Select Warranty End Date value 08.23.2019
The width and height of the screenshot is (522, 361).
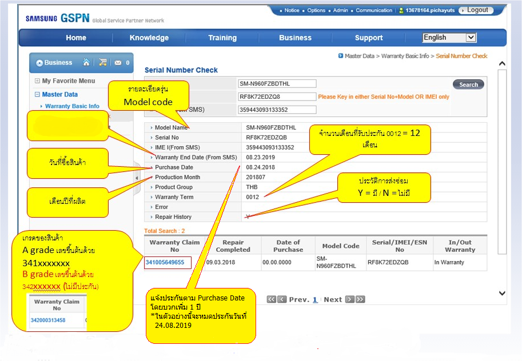point(260,158)
